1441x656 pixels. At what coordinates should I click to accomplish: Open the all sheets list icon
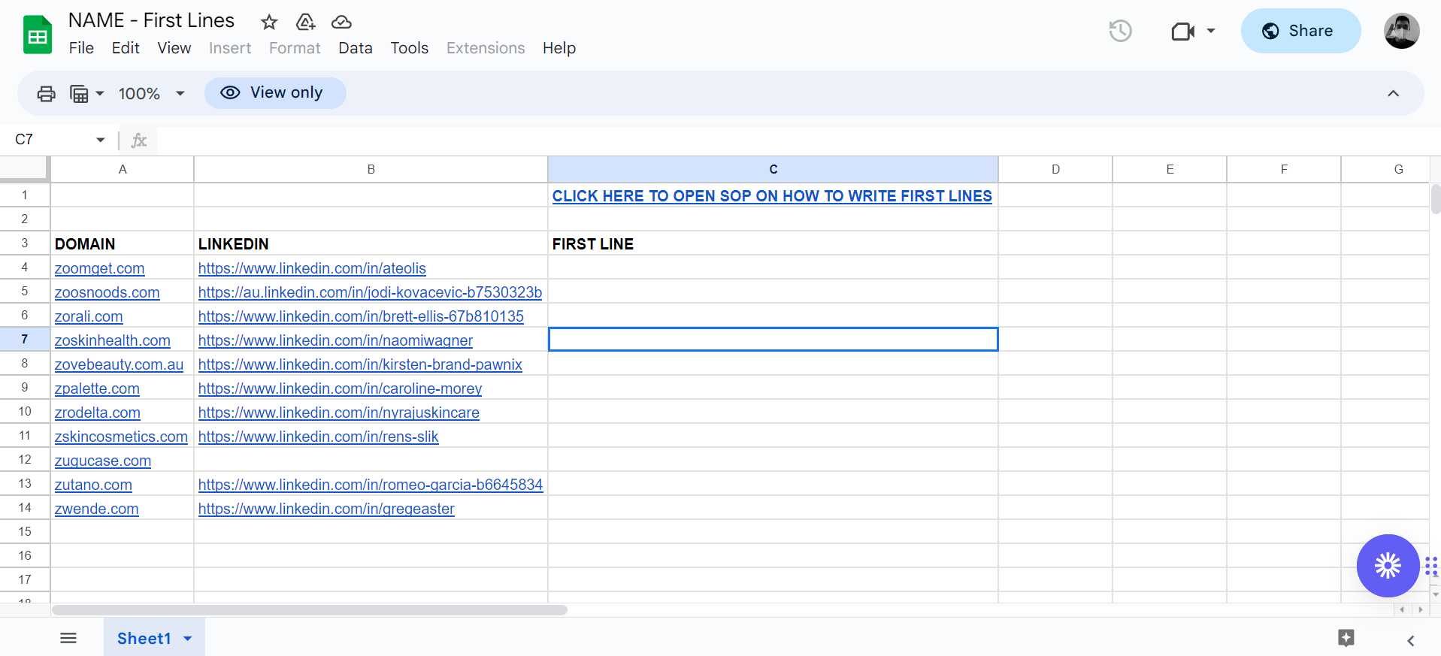point(68,638)
